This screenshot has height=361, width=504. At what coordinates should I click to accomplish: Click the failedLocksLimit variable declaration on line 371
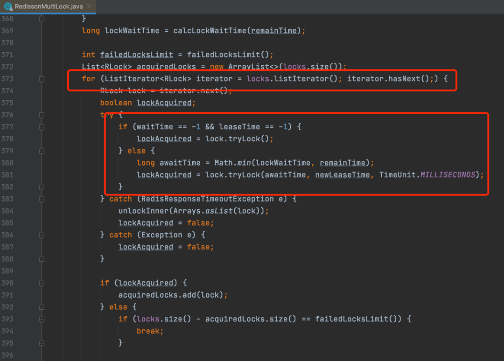137,55
